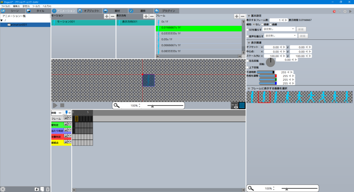Remove motion with the minus button

click(112, 16)
